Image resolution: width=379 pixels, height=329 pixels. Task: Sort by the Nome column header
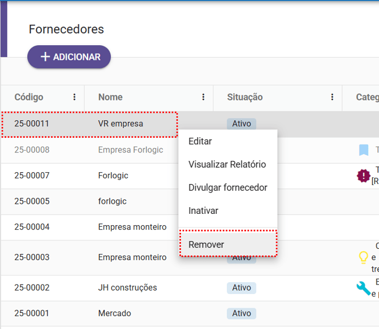click(x=110, y=97)
